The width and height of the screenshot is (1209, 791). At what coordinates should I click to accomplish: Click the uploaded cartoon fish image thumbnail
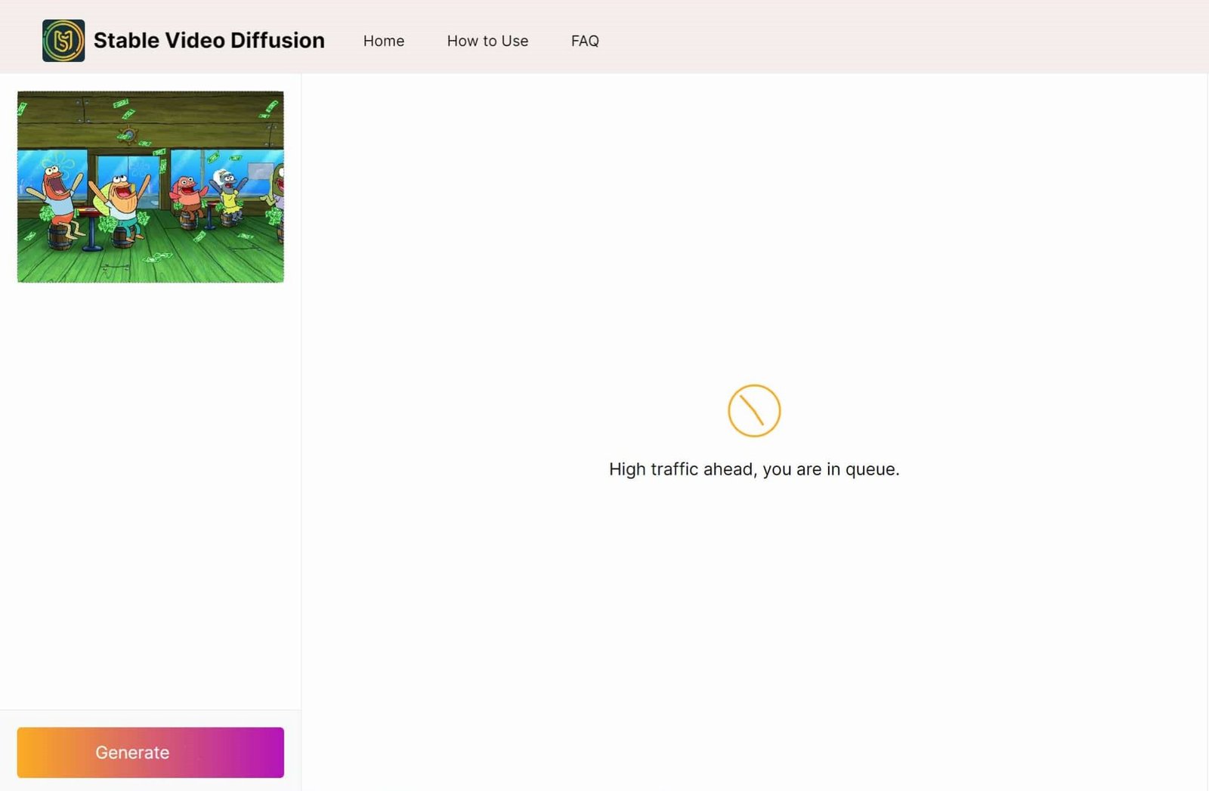point(150,187)
